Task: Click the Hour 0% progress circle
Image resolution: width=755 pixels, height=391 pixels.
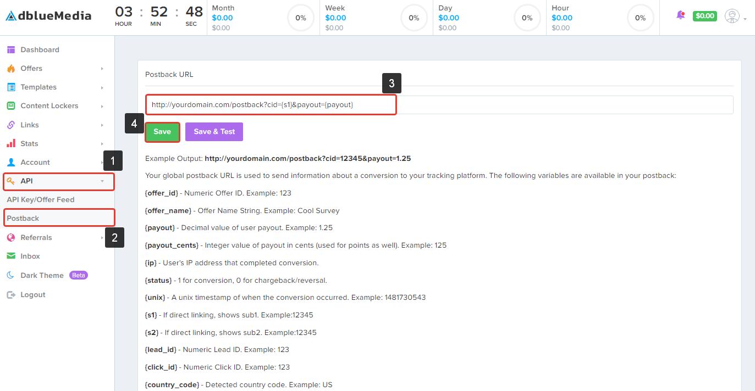Action: (x=640, y=18)
